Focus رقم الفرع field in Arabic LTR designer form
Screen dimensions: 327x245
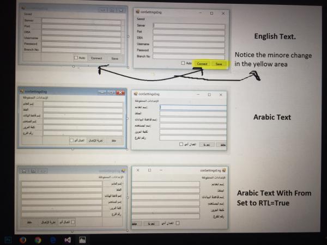(83, 133)
